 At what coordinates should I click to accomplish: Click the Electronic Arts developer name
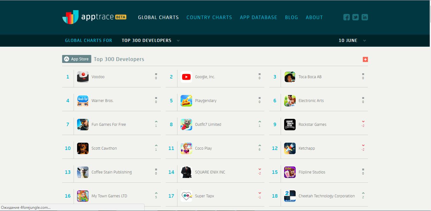click(311, 101)
